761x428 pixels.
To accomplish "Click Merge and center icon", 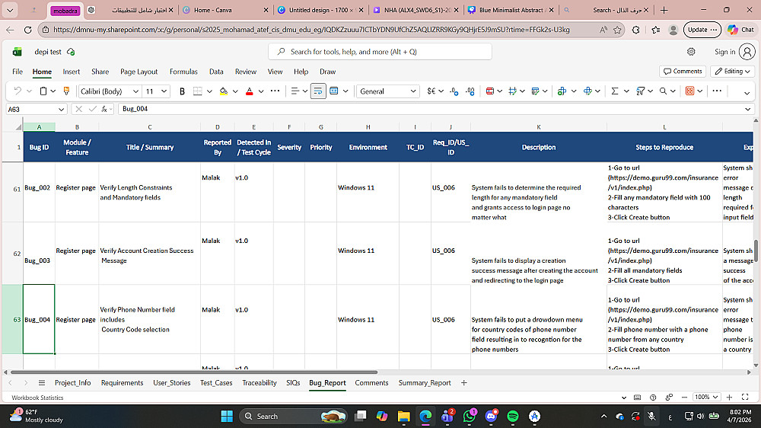I will click(x=334, y=91).
